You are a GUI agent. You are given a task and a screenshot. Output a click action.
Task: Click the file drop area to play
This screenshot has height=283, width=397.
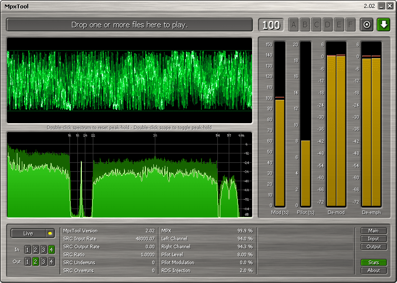(130, 25)
